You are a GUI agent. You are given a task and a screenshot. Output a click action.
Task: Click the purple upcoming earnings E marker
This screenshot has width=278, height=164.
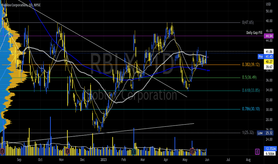point(257,151)
